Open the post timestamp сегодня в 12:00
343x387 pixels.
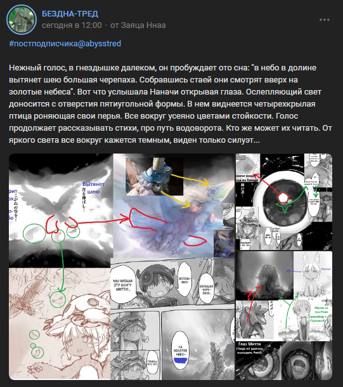(72, 25)
